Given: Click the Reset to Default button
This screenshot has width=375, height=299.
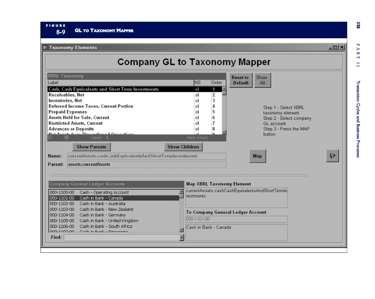Looking at the screenshot, I should pos(240,80).
